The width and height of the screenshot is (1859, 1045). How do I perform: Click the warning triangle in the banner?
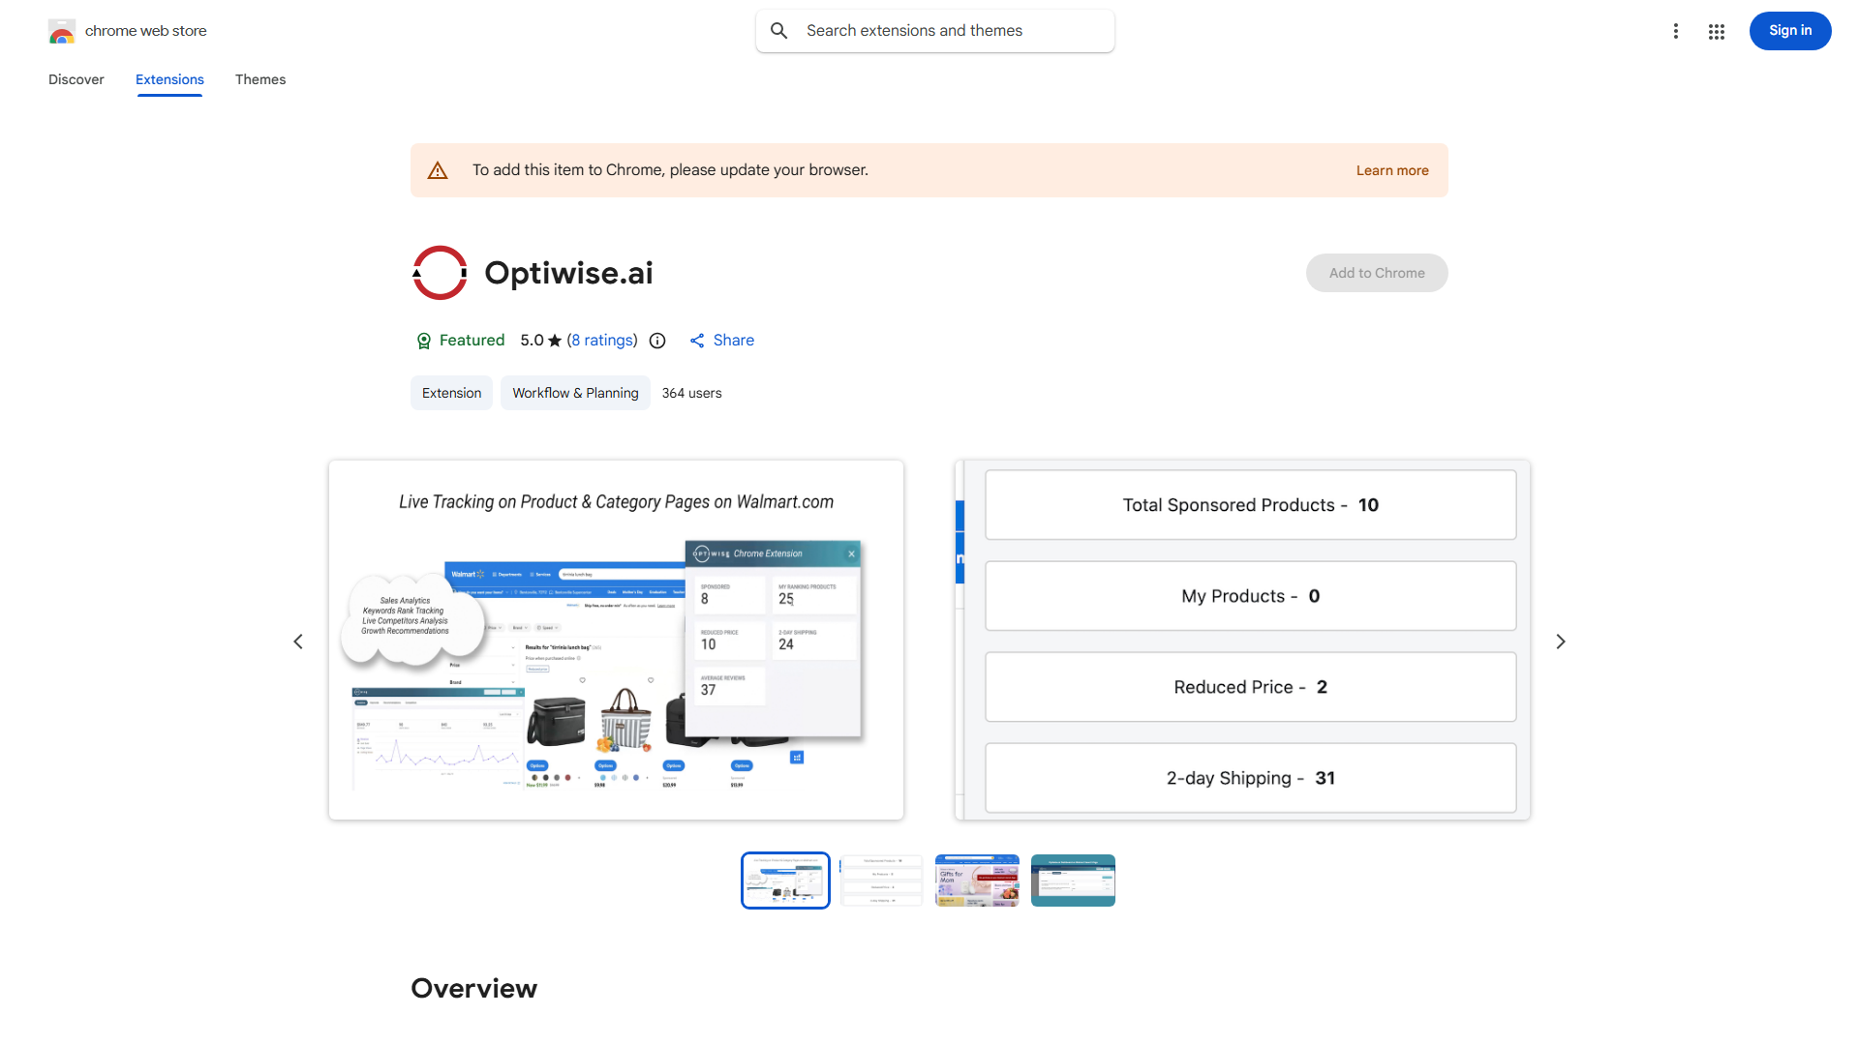coord(438,169)
